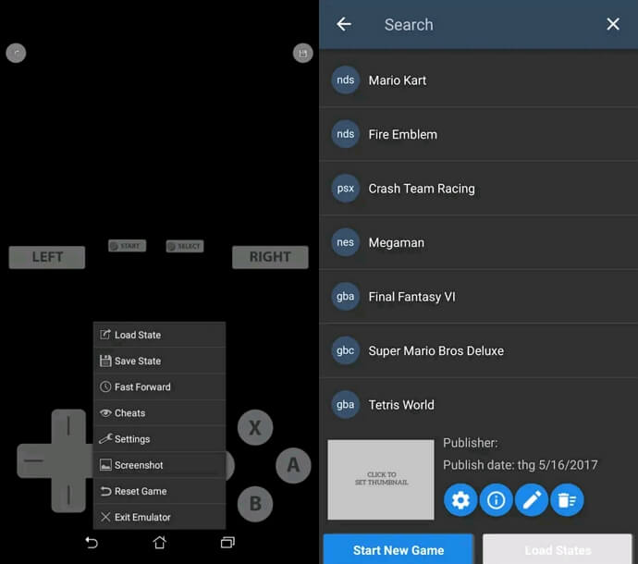
Task: Tap Android recent apps button
Action: tap(227, 542)
